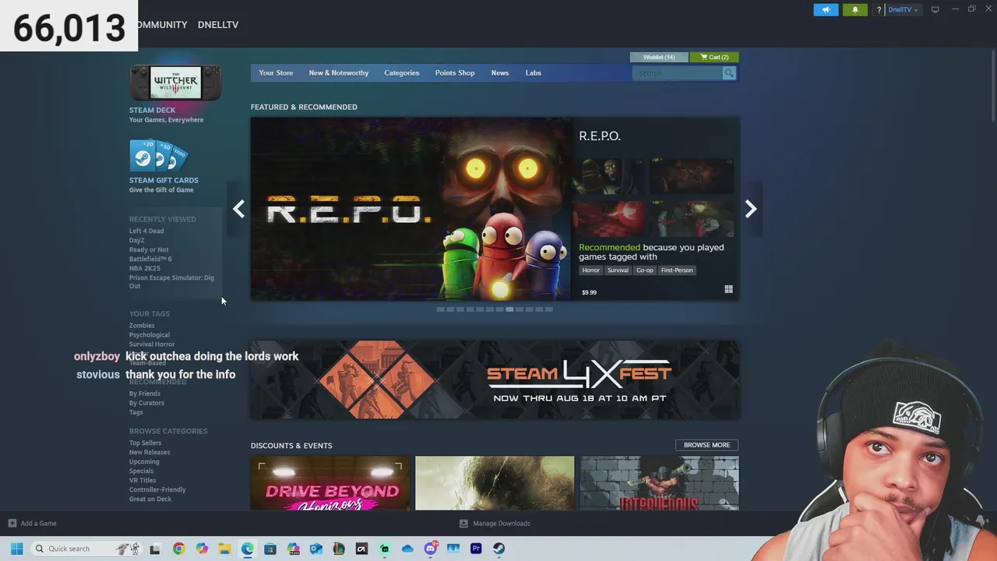Open the News tab
Image resolution: width=997 pixels, height=561 pixels.
tap(500, 73)
